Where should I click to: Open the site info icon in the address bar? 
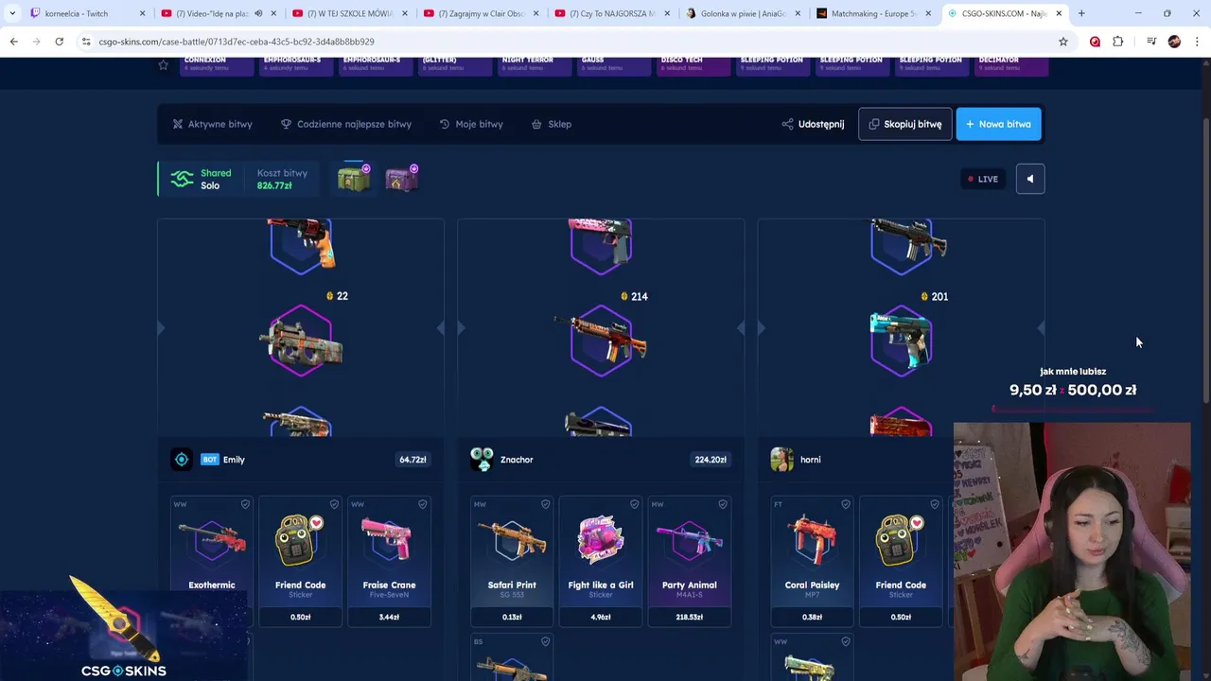(x=86, y=42)
